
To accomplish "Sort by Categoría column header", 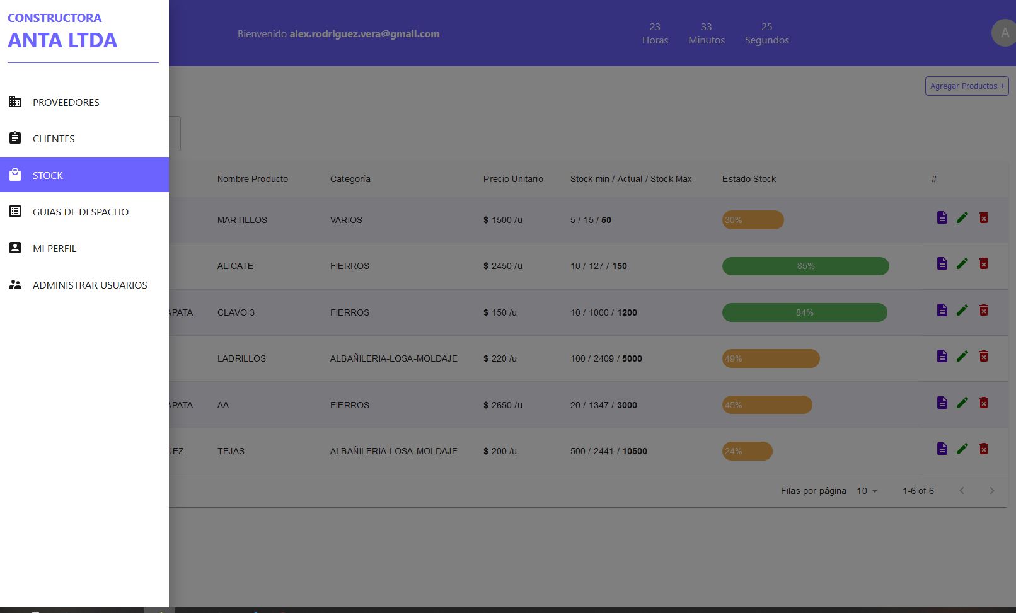I will pyautogui.click(x=350, y=179).
